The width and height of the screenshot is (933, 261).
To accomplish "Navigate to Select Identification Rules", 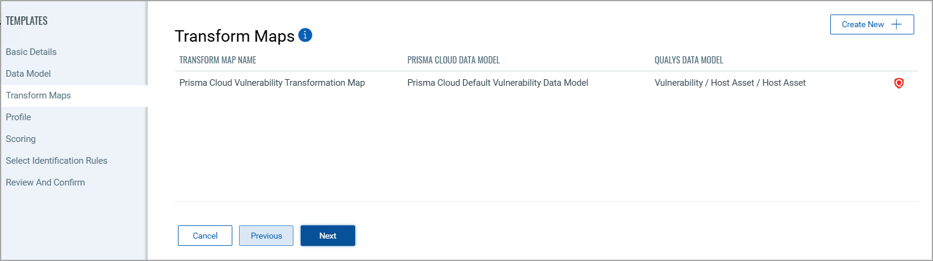I will coord(56,161).
